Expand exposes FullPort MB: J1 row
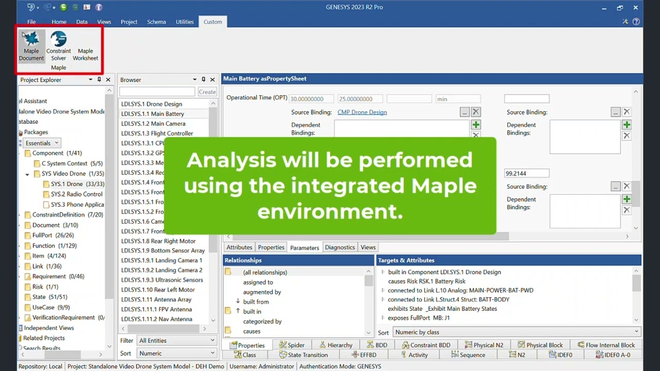Screen dimensions: 660x371 click(383, 318)
